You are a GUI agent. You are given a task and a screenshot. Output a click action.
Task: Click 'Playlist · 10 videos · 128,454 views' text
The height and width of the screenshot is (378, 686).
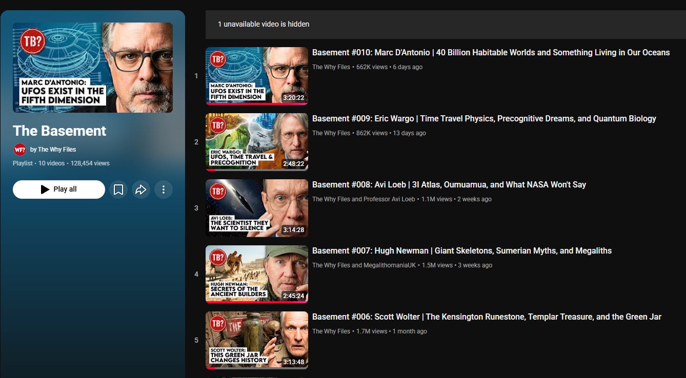click(61, 163)
